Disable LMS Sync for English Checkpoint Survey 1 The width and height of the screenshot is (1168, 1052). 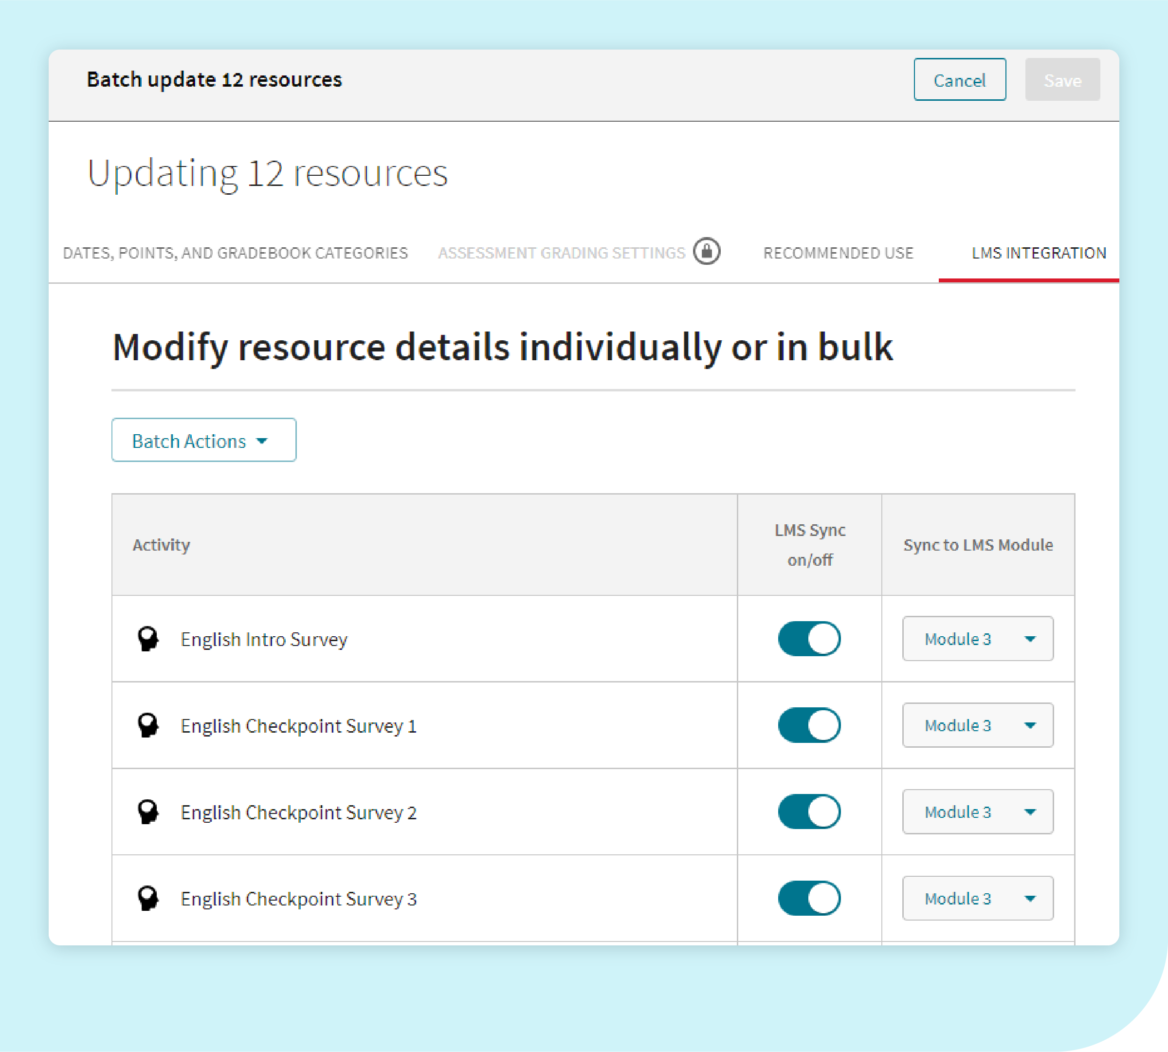[809, 725]
